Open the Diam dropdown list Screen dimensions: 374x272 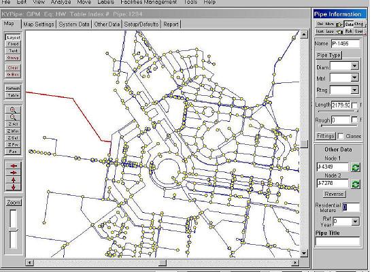354,66
